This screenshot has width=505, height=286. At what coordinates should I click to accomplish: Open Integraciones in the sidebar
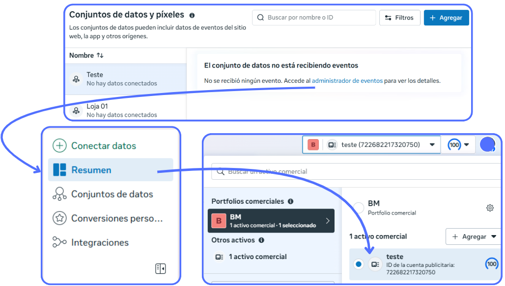click(x=100, y=242)
